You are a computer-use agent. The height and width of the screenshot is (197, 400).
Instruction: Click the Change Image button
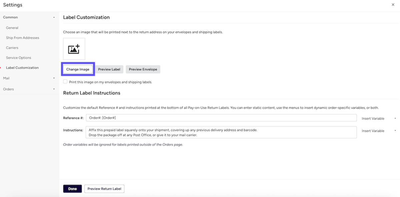tap(78, 69)
